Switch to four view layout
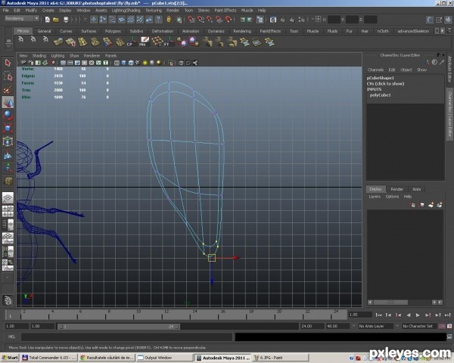The image size is (454, 363). (8, 211)
